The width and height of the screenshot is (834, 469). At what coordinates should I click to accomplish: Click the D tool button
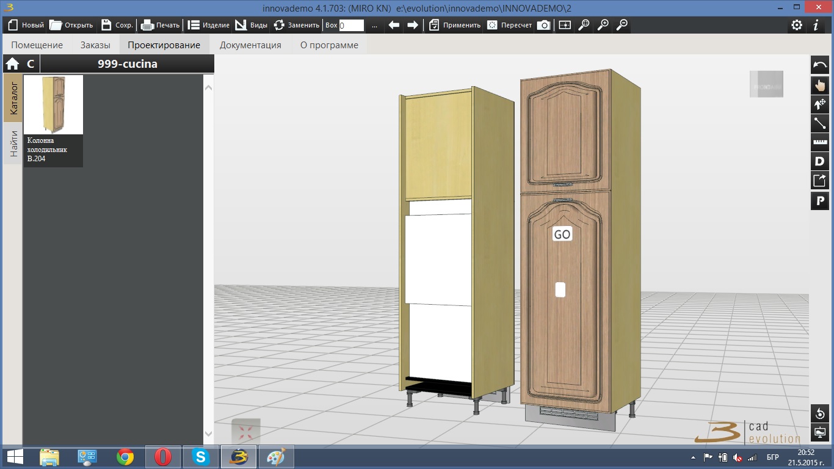(x=819, y=162)
